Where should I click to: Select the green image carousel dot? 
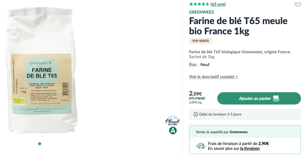click(40, 144)
